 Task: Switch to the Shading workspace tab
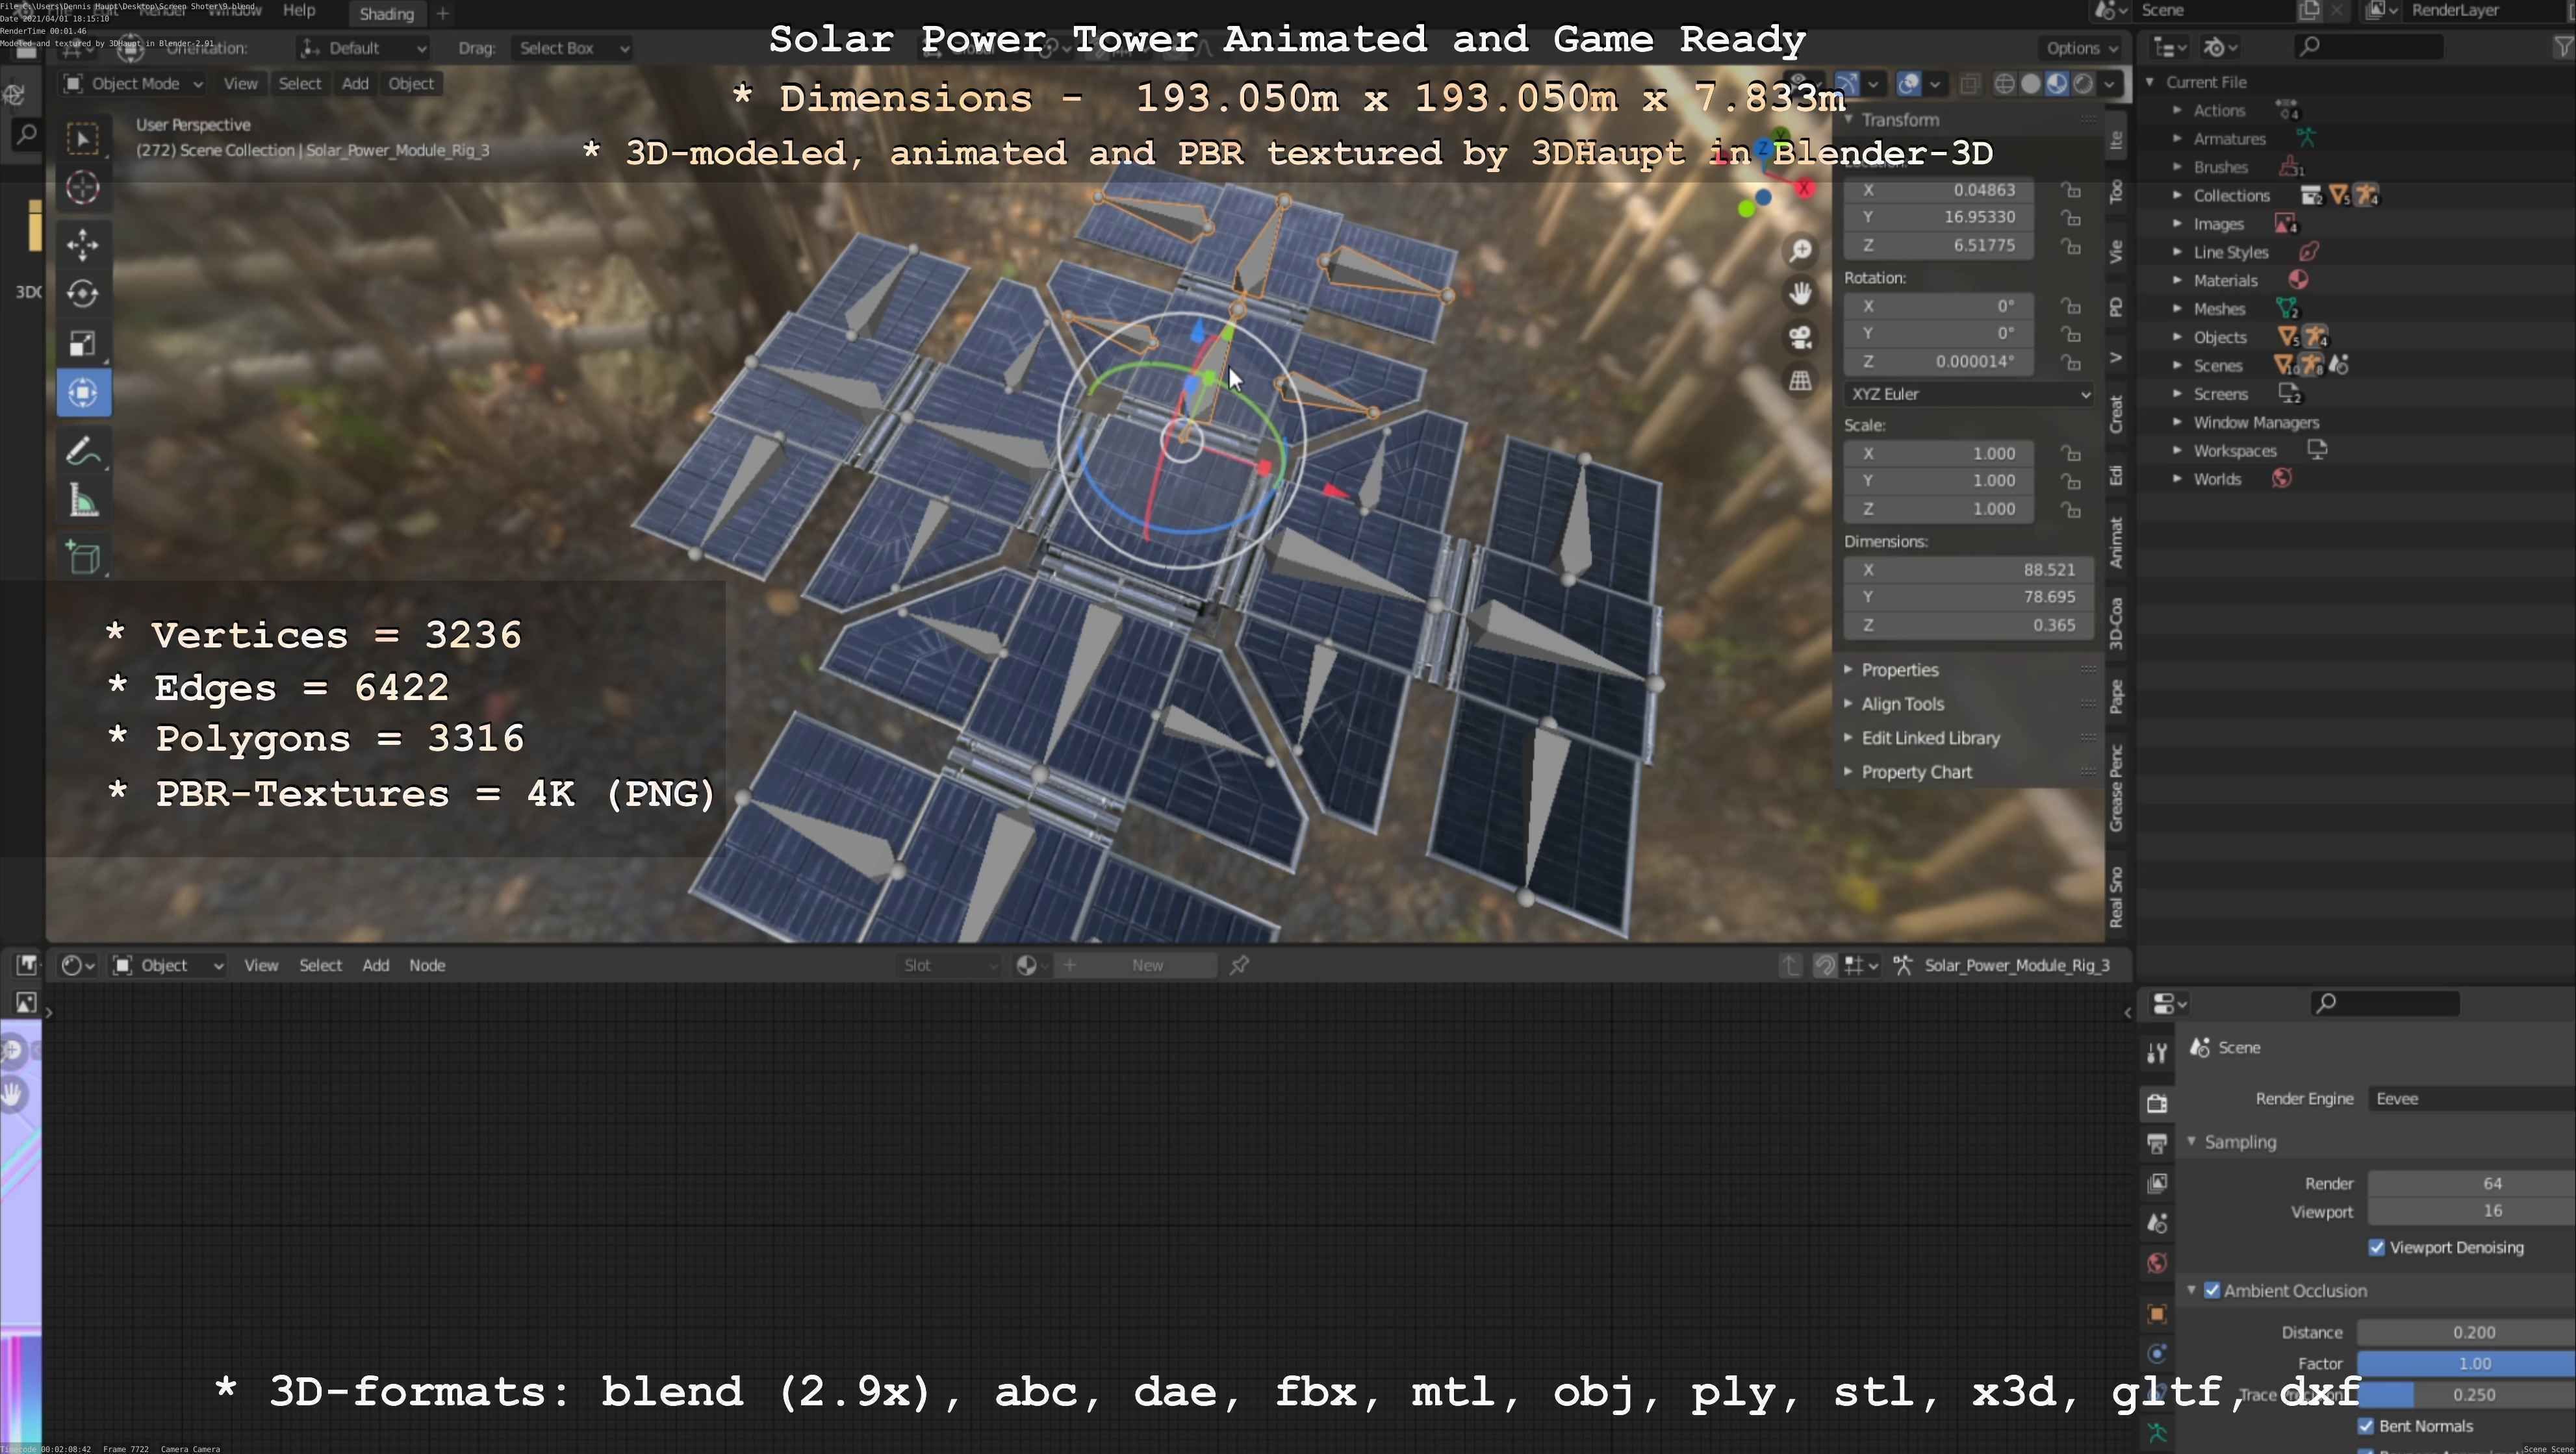tap(387, 14)
